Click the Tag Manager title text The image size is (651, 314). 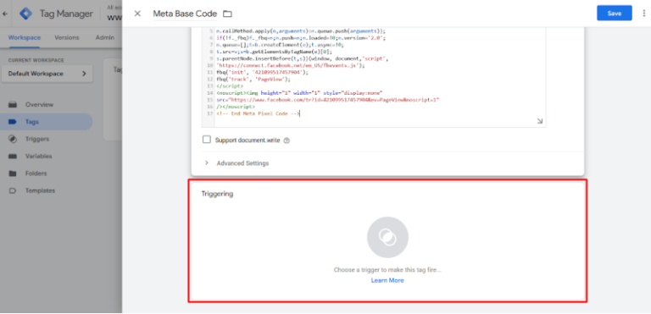click(x=66, y=14)
